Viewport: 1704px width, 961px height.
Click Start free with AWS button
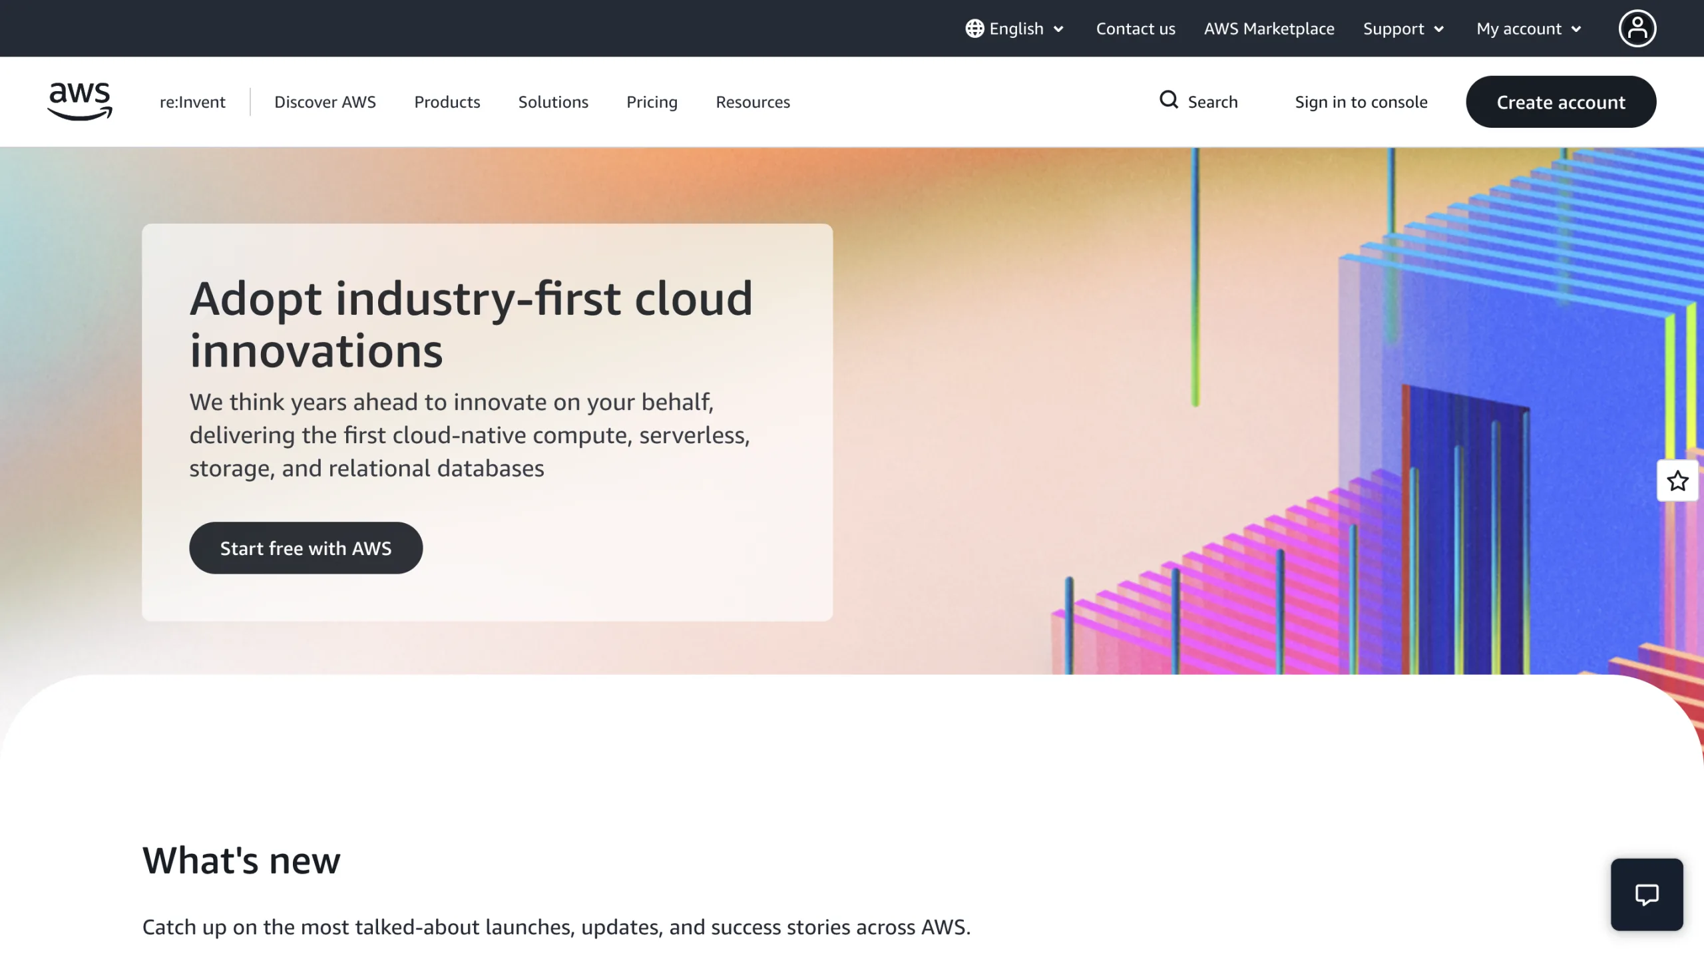[306, 548]
